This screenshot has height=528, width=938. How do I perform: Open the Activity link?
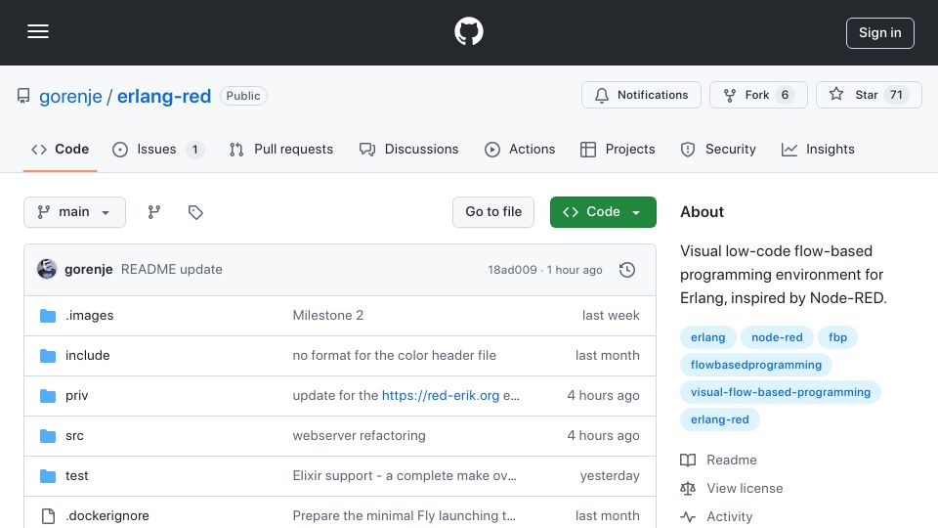(x=716, y=516)
